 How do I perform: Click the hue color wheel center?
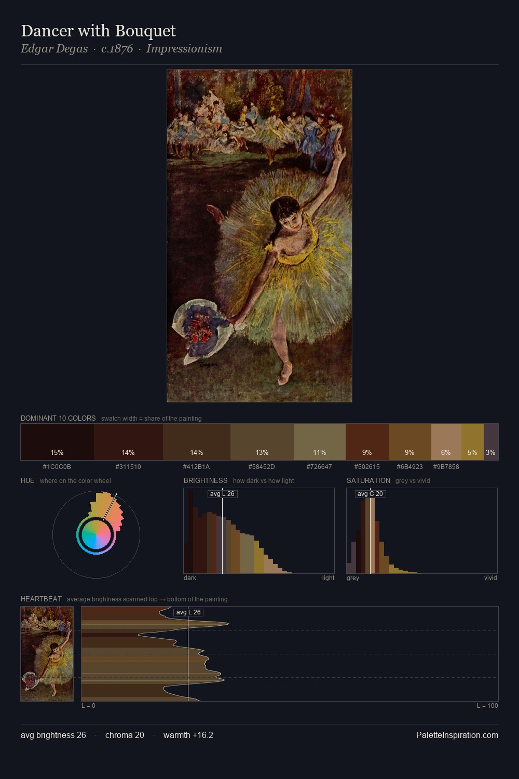point(96,535)
